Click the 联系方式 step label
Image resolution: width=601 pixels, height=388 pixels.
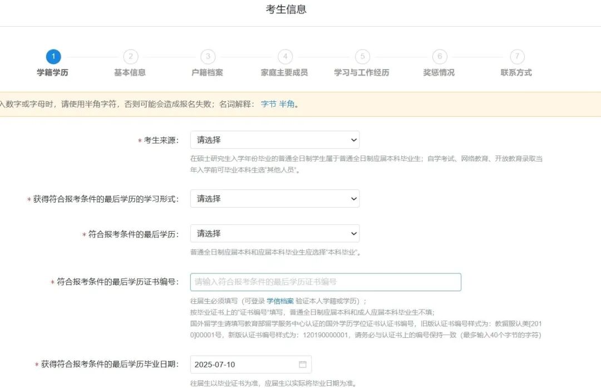coord(517,72)
